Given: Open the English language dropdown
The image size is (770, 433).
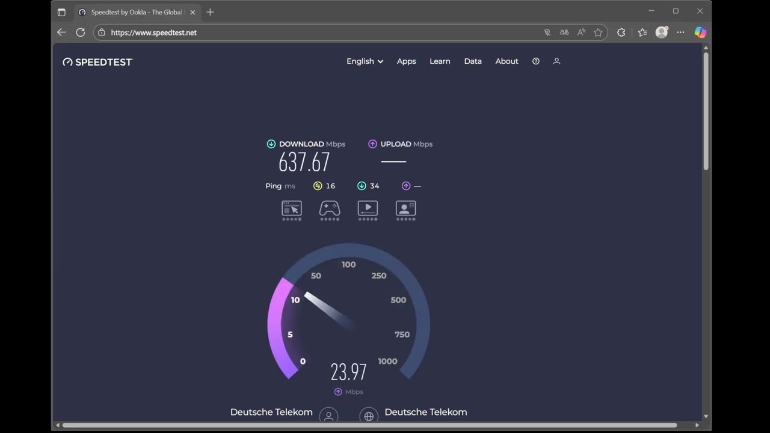Looking at the screenshot, I should coord(365,61).
